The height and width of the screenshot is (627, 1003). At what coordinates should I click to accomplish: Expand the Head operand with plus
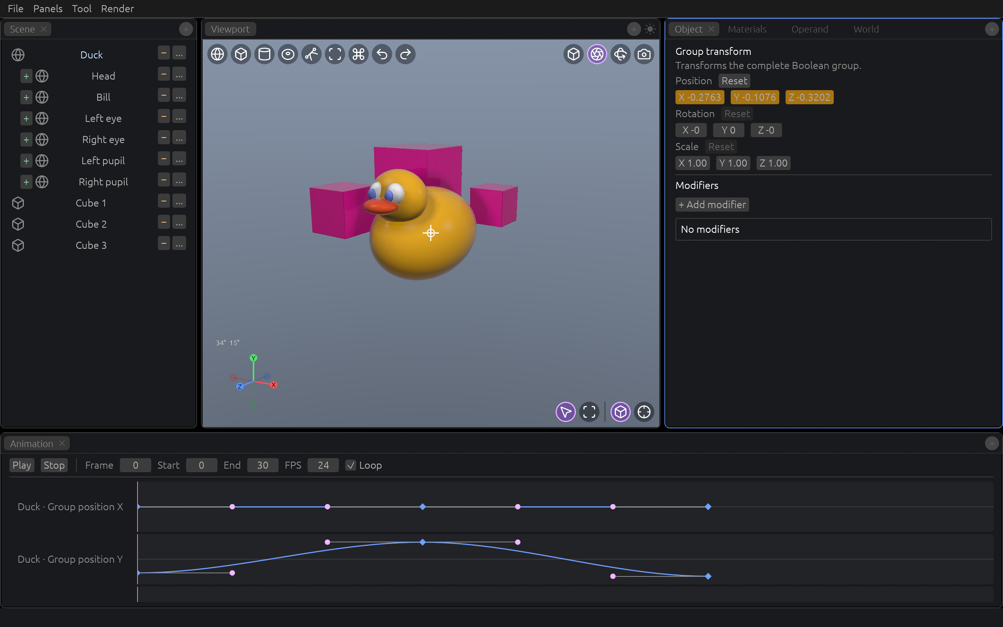[x=26, y=76]
